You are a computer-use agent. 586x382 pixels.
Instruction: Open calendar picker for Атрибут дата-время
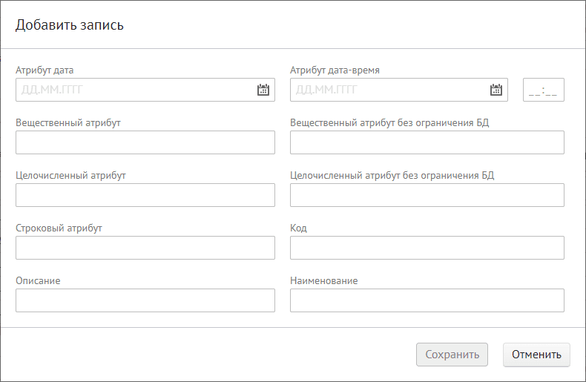pos(496,90)
